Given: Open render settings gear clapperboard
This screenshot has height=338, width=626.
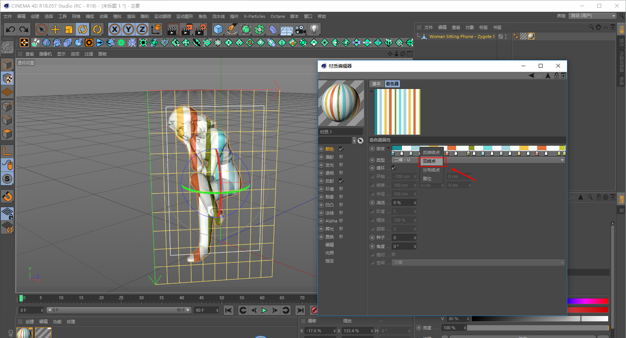Looking at the screenshot, I should click(201, 29).
